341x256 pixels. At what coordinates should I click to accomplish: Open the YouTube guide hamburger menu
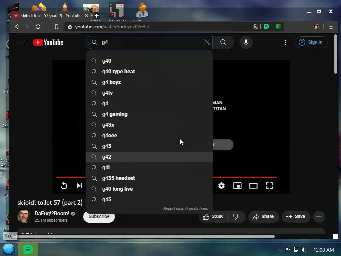point(21,42)
